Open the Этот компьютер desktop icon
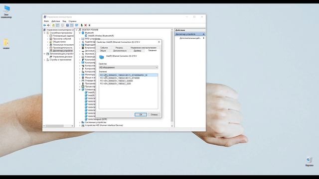The image size is (319, 179). [6, 9]
